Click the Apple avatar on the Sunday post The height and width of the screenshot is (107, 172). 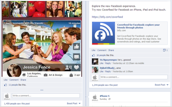tap(95, 98)
